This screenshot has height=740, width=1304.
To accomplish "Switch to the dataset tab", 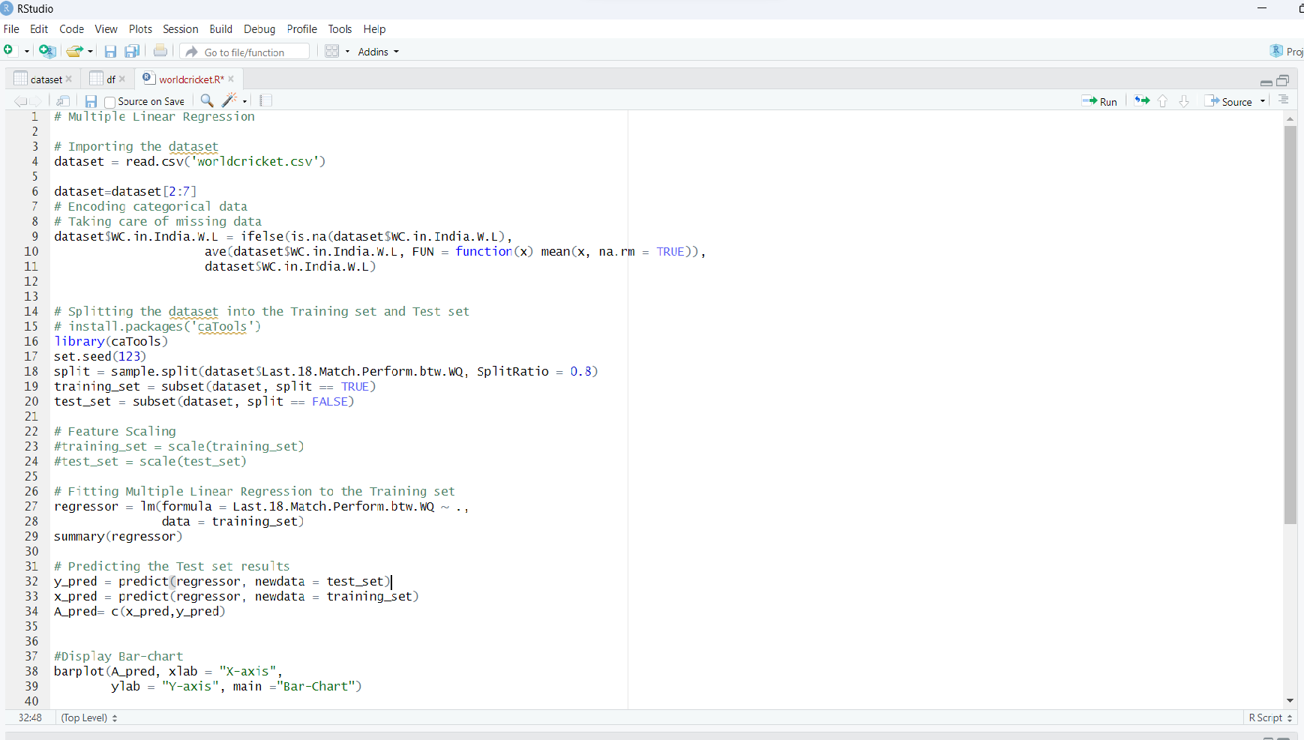I will coord(46,79).
